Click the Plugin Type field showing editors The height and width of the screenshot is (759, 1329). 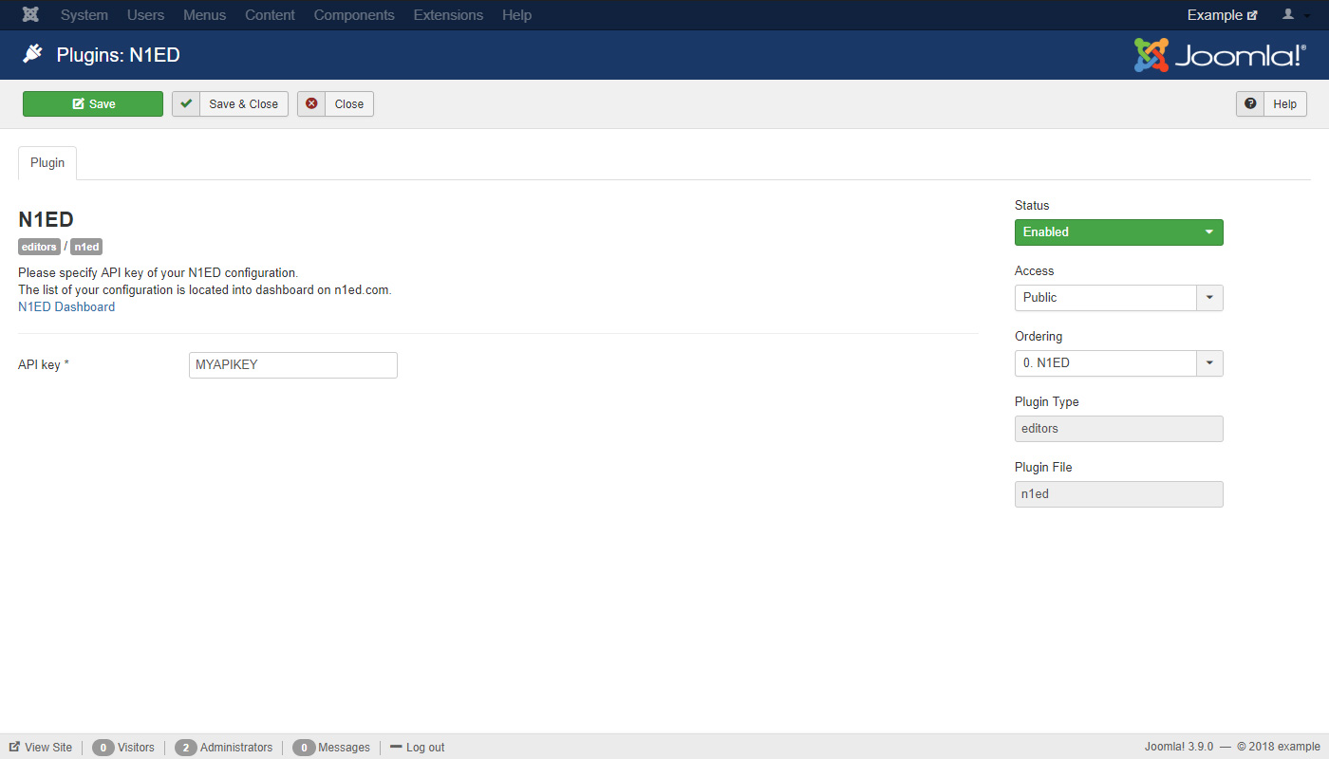pyautogui.click(x=1119, y=429)
